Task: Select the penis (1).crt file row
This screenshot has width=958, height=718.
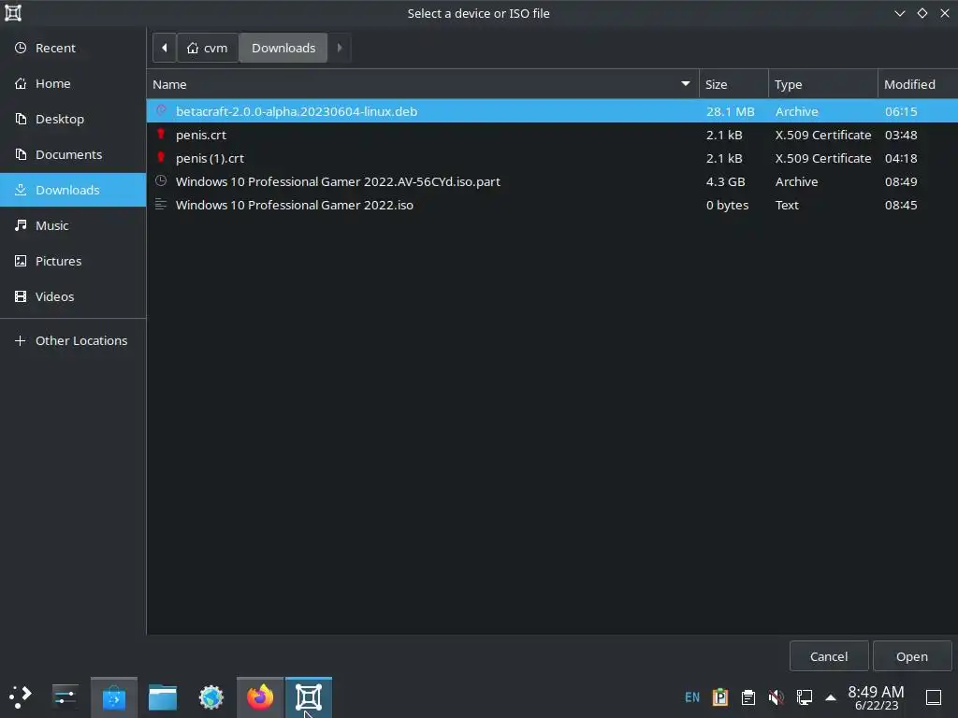Action: pyautogui.click(x=552, y=158)
